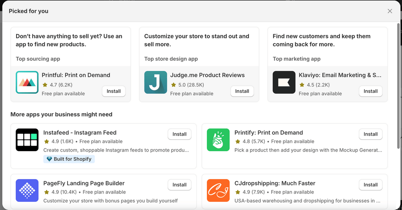Viewport: 402px width, 210px height.
Task: Click Printful rating '4.7 (6.2K)'
Action: tap(61, 85)
